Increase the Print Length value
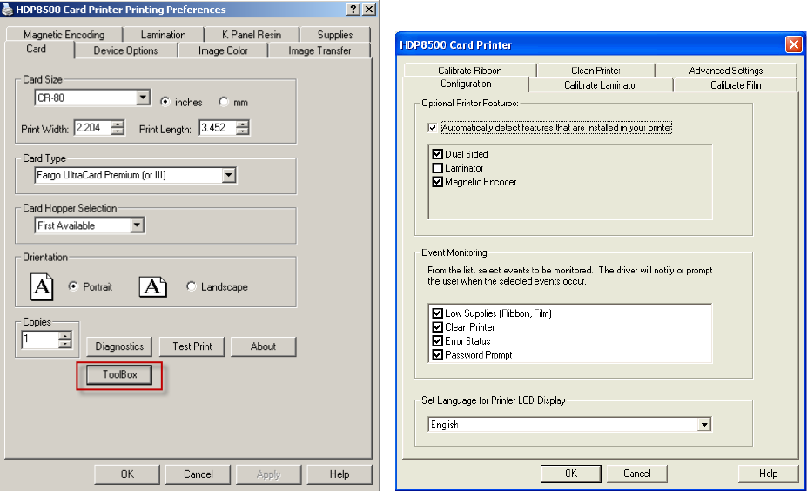The height and width of the screenshot is (491, 807). [242, 124]
